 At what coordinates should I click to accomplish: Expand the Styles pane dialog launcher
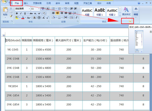tap(130, 21)
